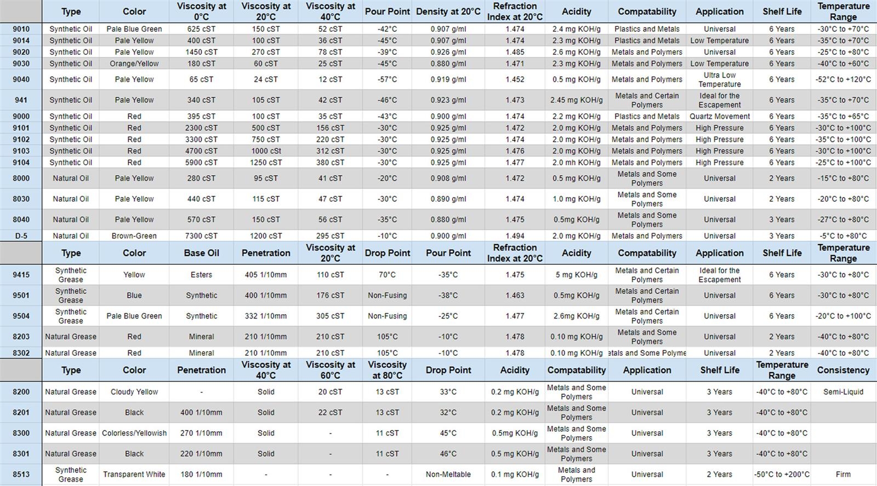The height and width of the screenshot is (486, 877).
Task: Select the 'Density at 20°C' column header
Action: (448, 11)
